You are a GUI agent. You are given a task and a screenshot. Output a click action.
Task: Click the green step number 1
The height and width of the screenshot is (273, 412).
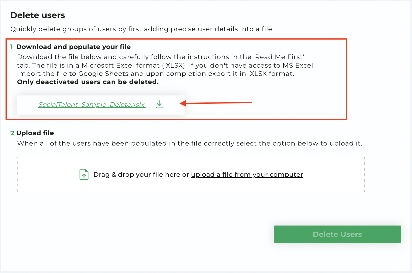click(x=12, y=47)
